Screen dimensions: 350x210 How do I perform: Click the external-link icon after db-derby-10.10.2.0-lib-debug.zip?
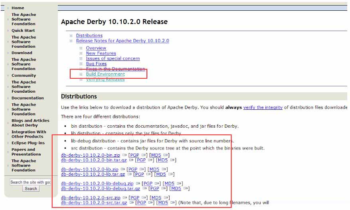(137, 184)
